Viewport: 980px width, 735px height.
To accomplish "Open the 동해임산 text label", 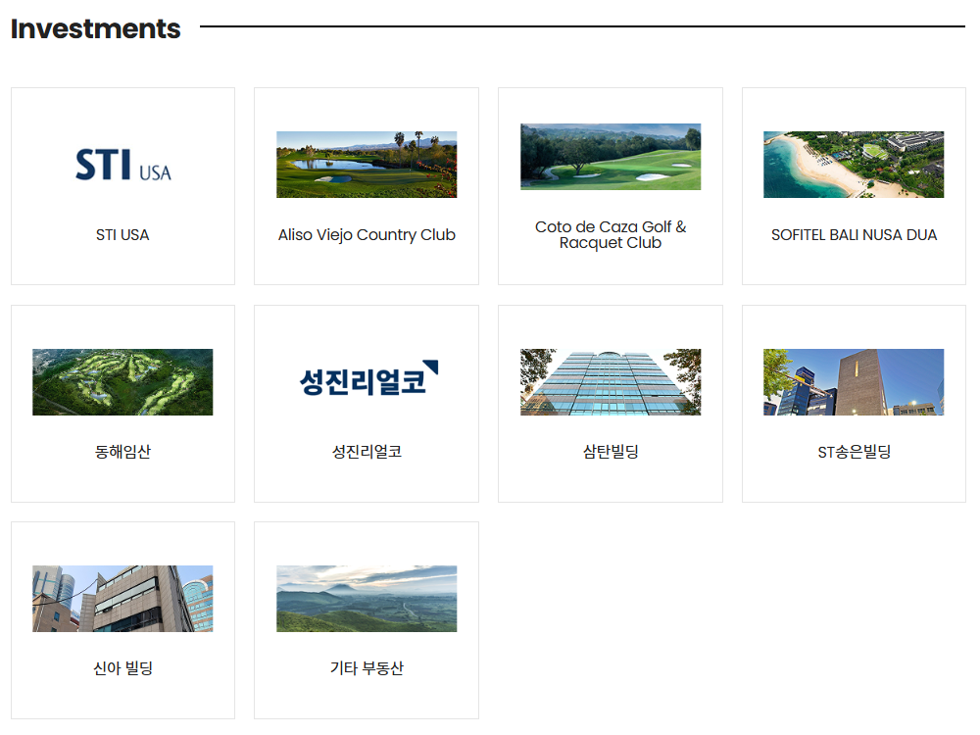I will point(122,451).
